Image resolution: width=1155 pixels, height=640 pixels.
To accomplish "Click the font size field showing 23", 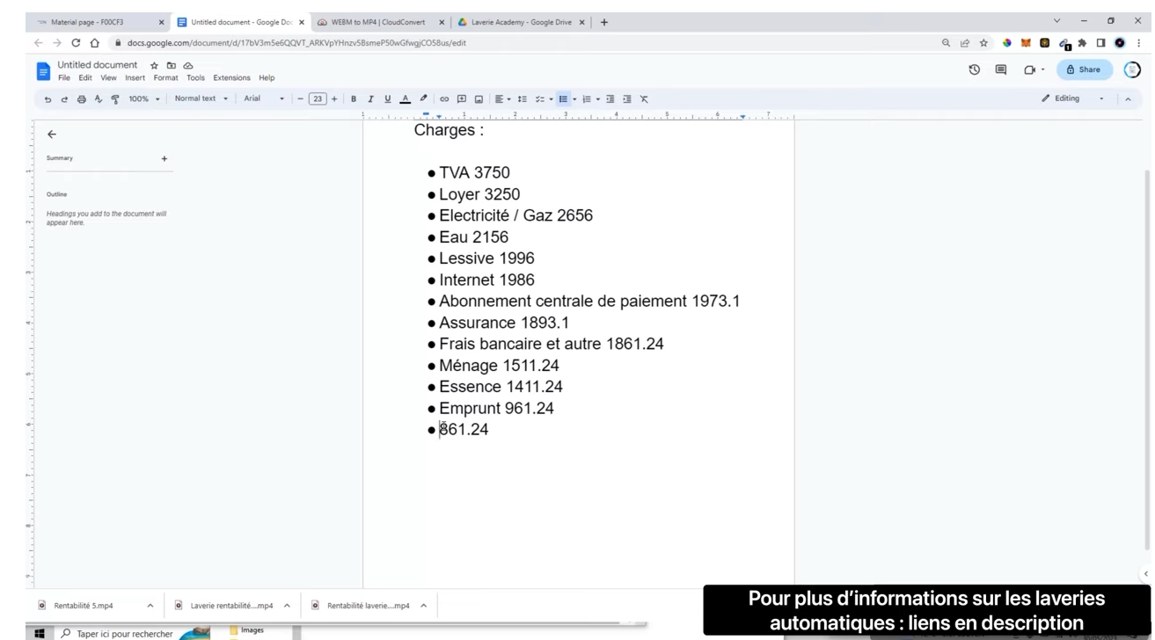I will (x=318, y=99).
